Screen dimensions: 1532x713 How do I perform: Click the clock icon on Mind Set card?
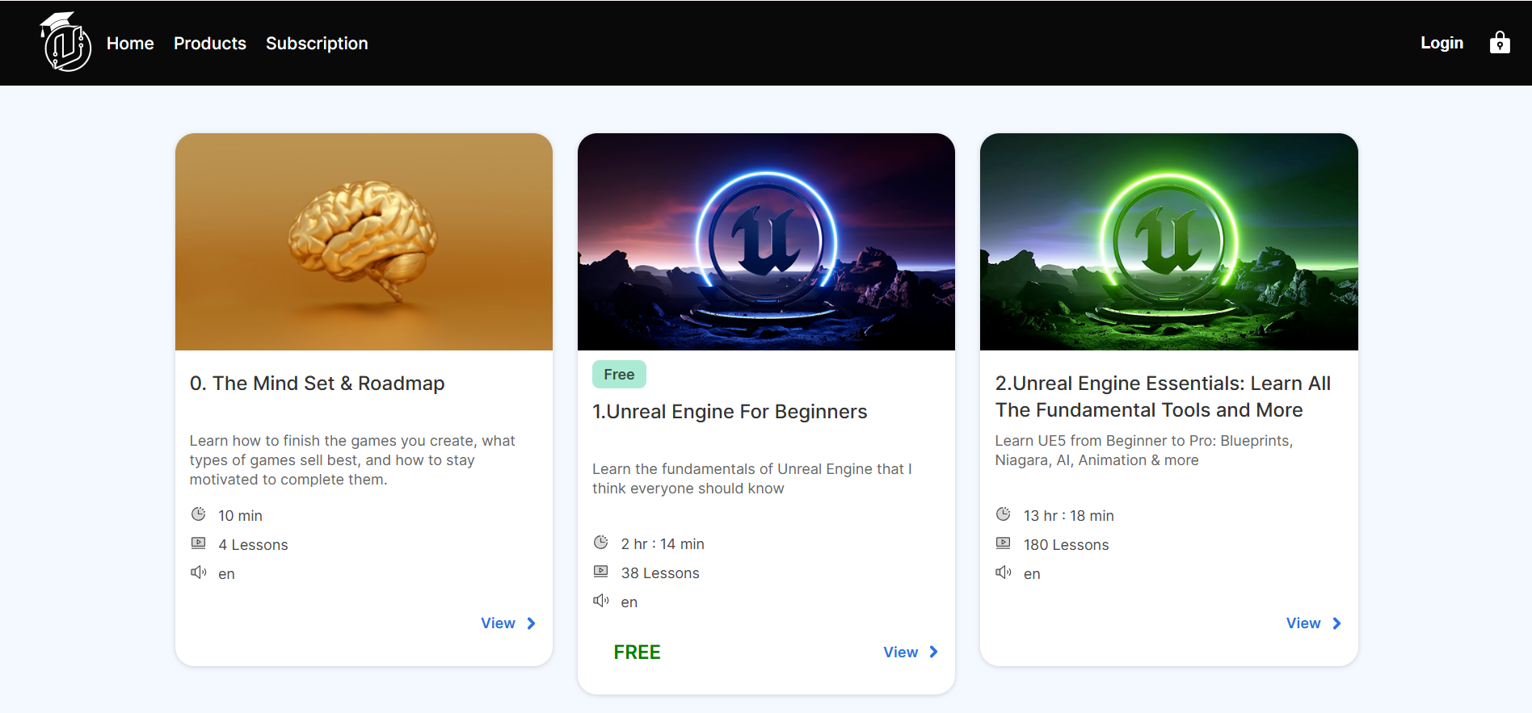(199, 514)
